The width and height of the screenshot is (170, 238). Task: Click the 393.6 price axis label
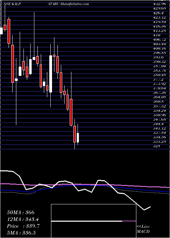[x=158, y=57]
